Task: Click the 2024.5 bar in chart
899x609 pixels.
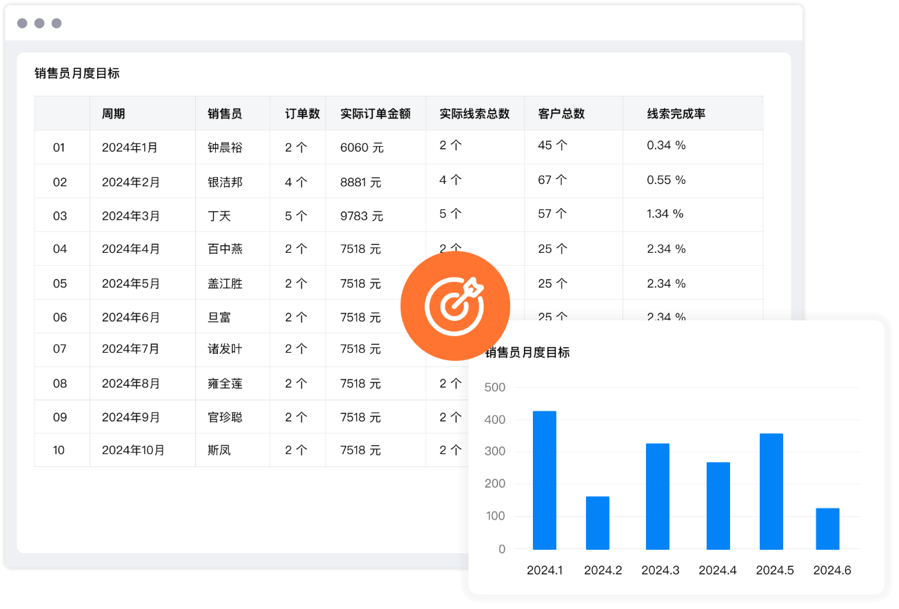Action: coord(771,491)
